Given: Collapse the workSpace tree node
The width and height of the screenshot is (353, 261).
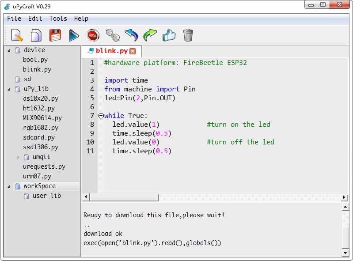Looking at the screenshot, I should coord(9,186).
